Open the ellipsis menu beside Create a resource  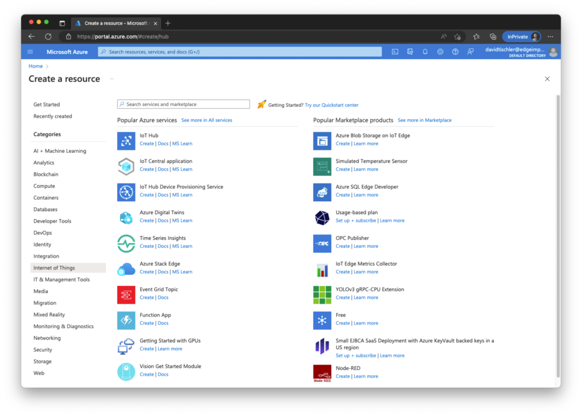(x=112, y=79)
